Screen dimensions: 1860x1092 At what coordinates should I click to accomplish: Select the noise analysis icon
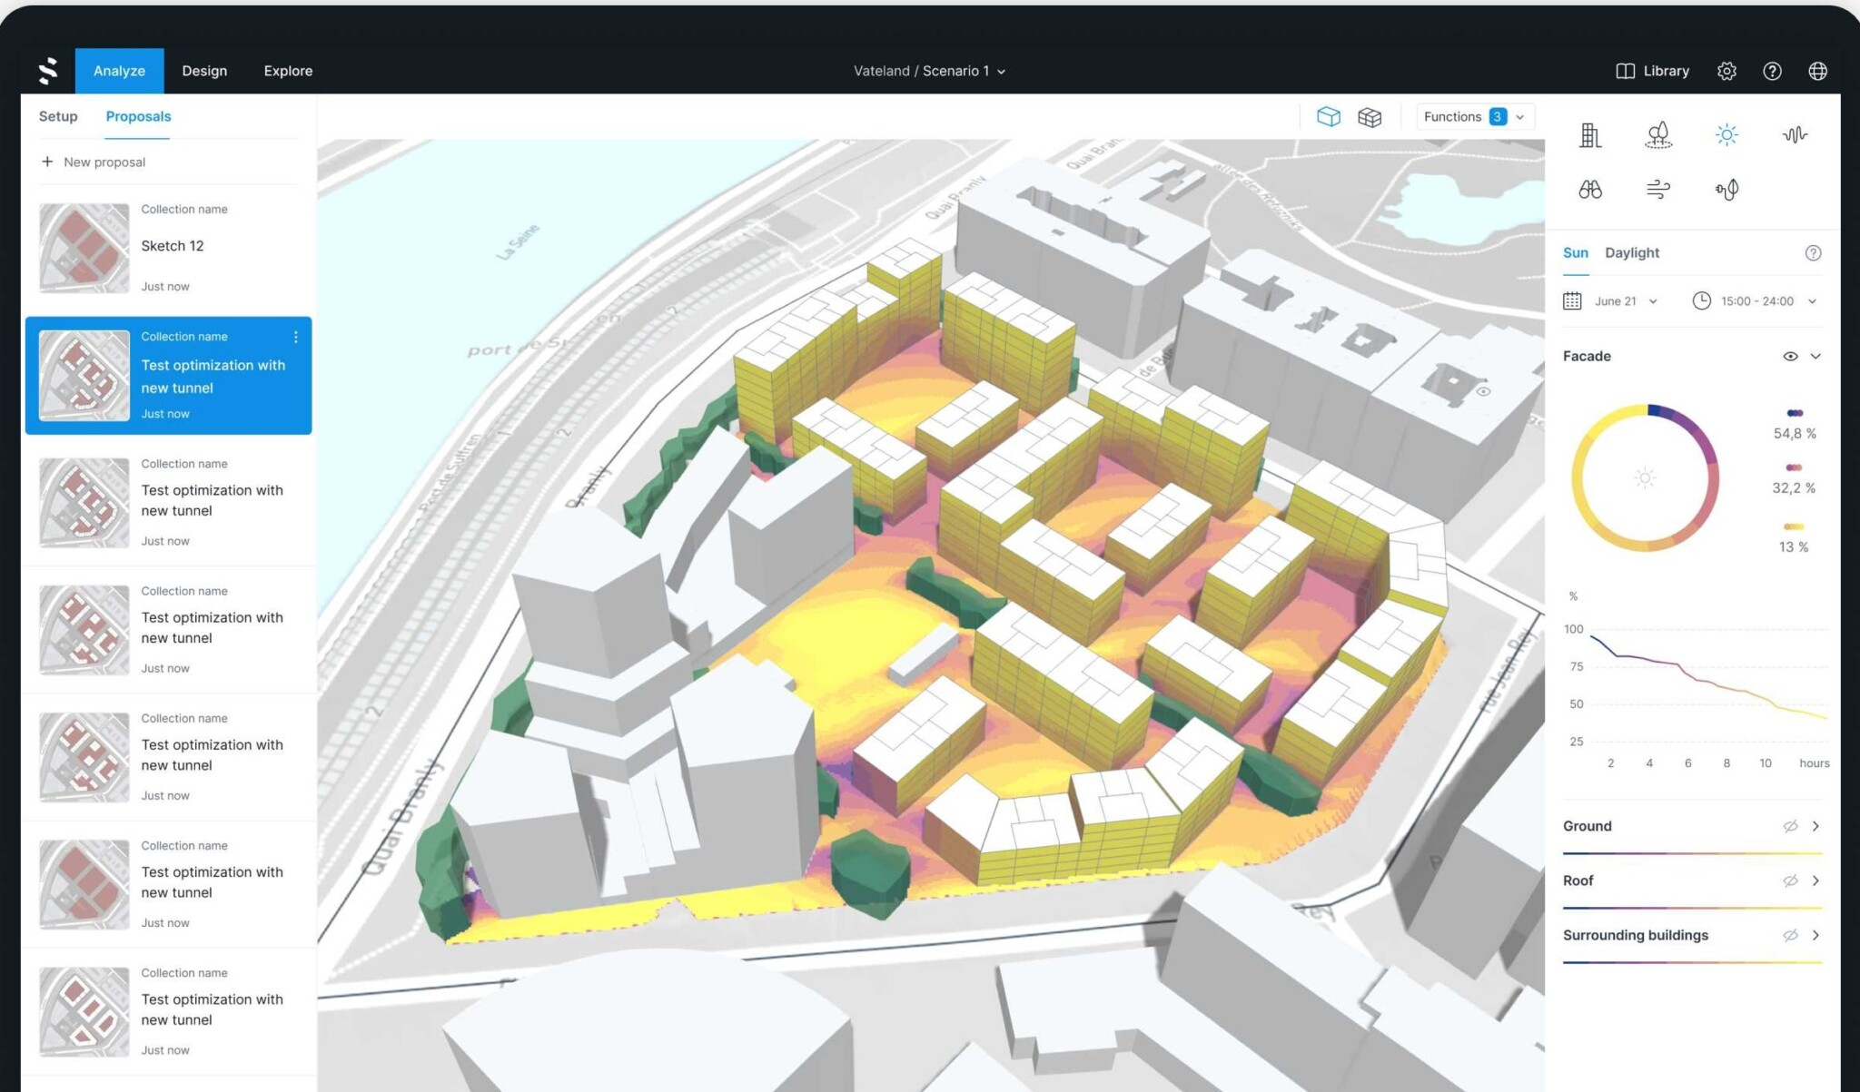[x=1794, y=134]
